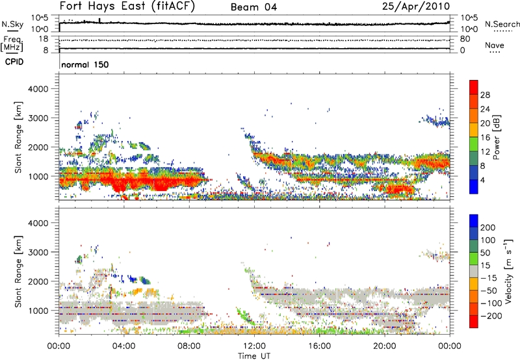Select the 'Beam 04' header text

click(253, 7)
